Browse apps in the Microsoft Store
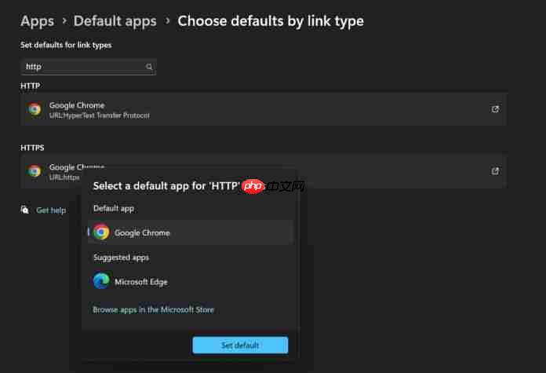Image resolution: width=546 pixels, height=373 pixels. pos(153,309)
